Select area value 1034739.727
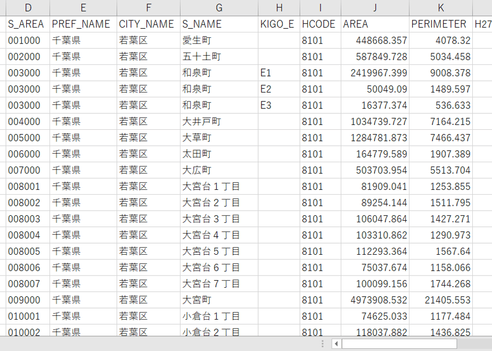Screen dimensions: 492x351 point(375,122)
